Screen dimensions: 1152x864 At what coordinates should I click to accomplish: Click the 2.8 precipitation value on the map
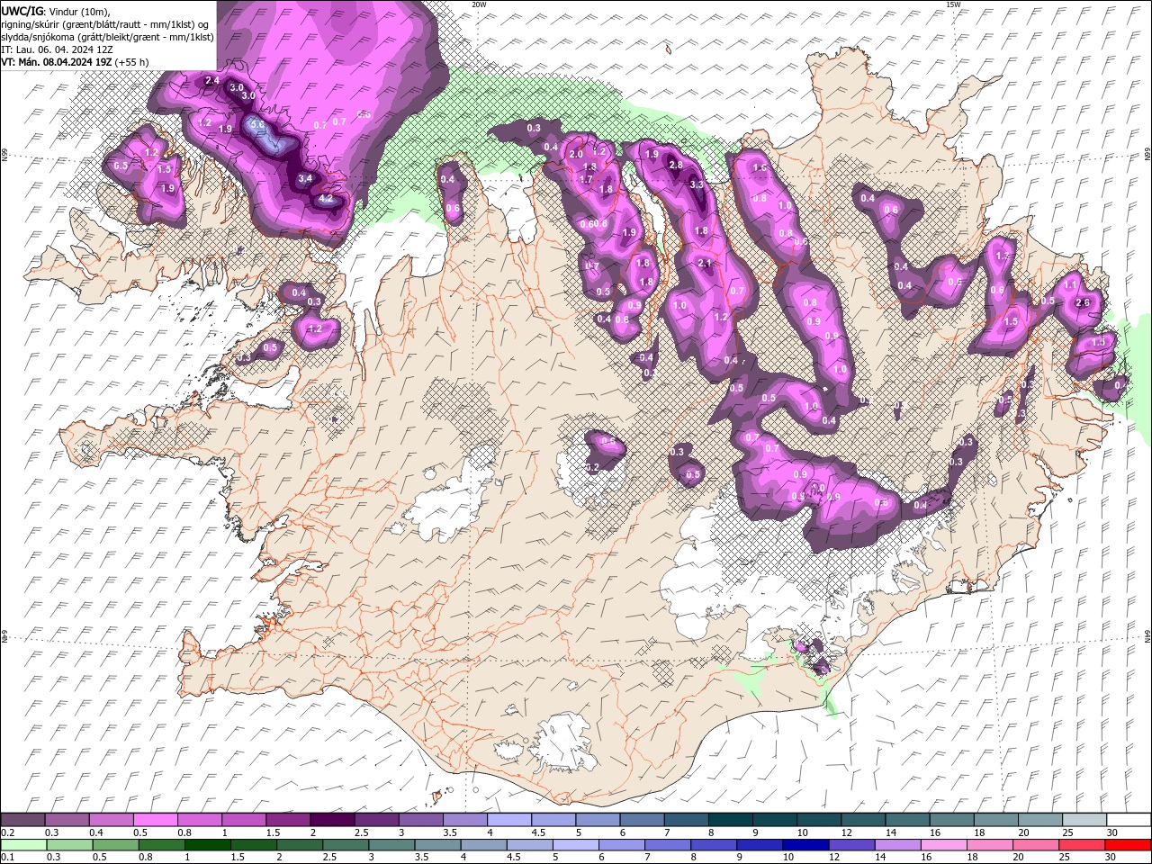(x=675, y=166)
